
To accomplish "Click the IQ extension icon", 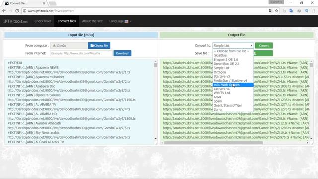I will coord(306,11).
